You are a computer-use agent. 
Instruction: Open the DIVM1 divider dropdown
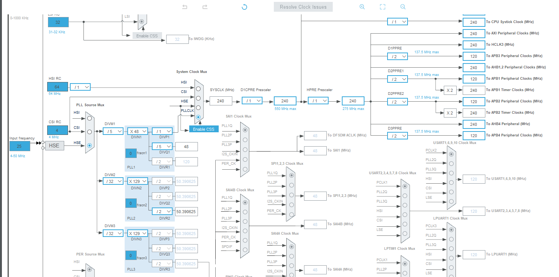tap(112, 131)
